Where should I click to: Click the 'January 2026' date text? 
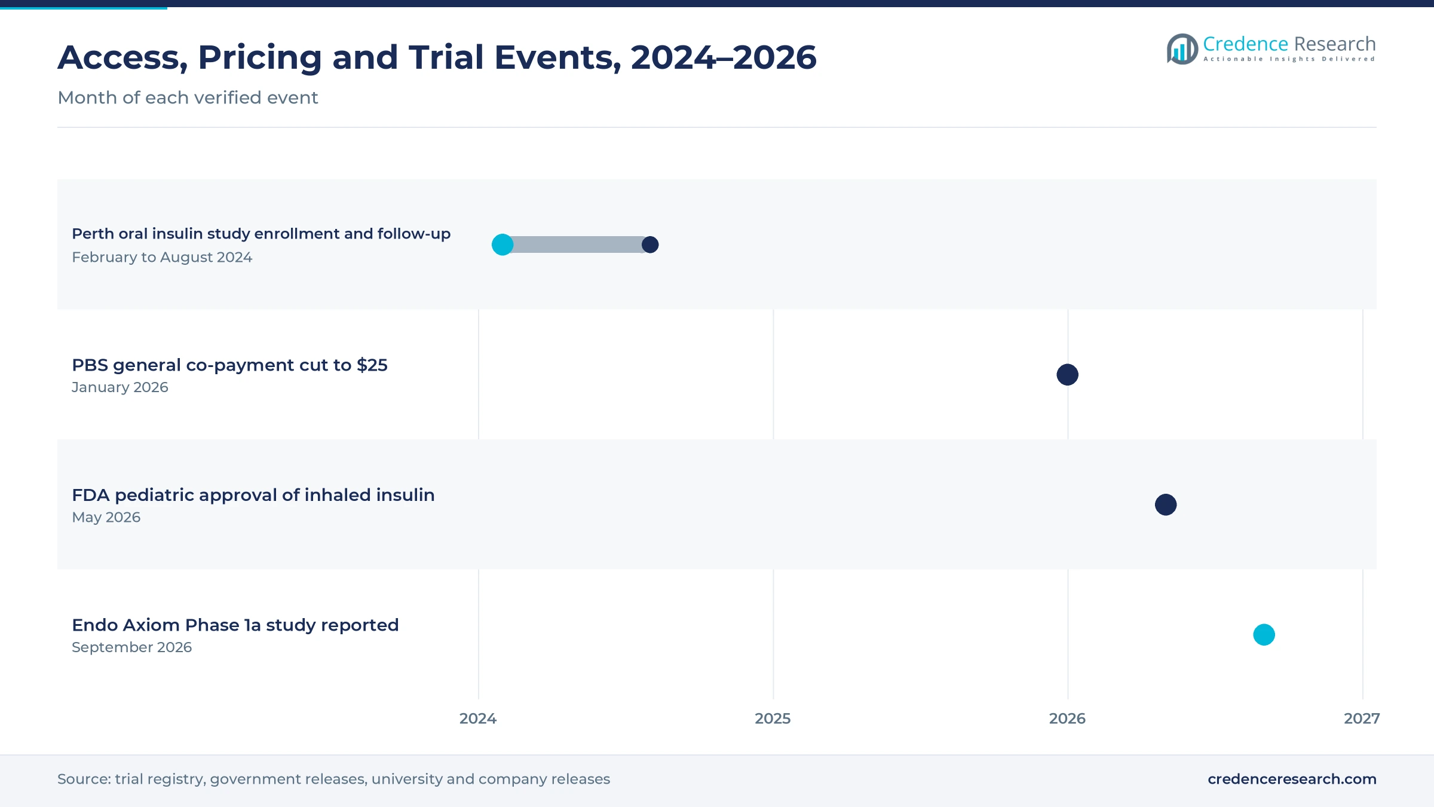tap(120, 387)
